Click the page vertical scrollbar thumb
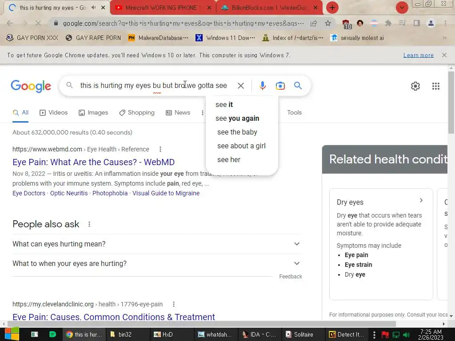Screen dimensions: 455x341 [451, 103]
